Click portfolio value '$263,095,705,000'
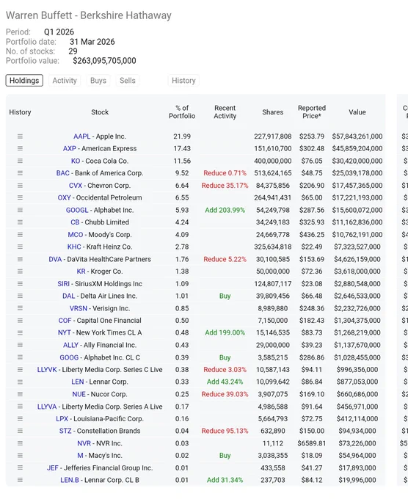The height and width of the screenshot is (499, 408). pos(104,61)
